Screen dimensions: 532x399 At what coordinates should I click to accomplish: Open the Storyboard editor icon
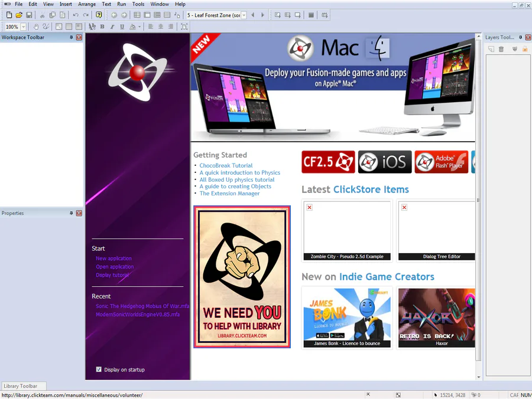tap(137, 15)
